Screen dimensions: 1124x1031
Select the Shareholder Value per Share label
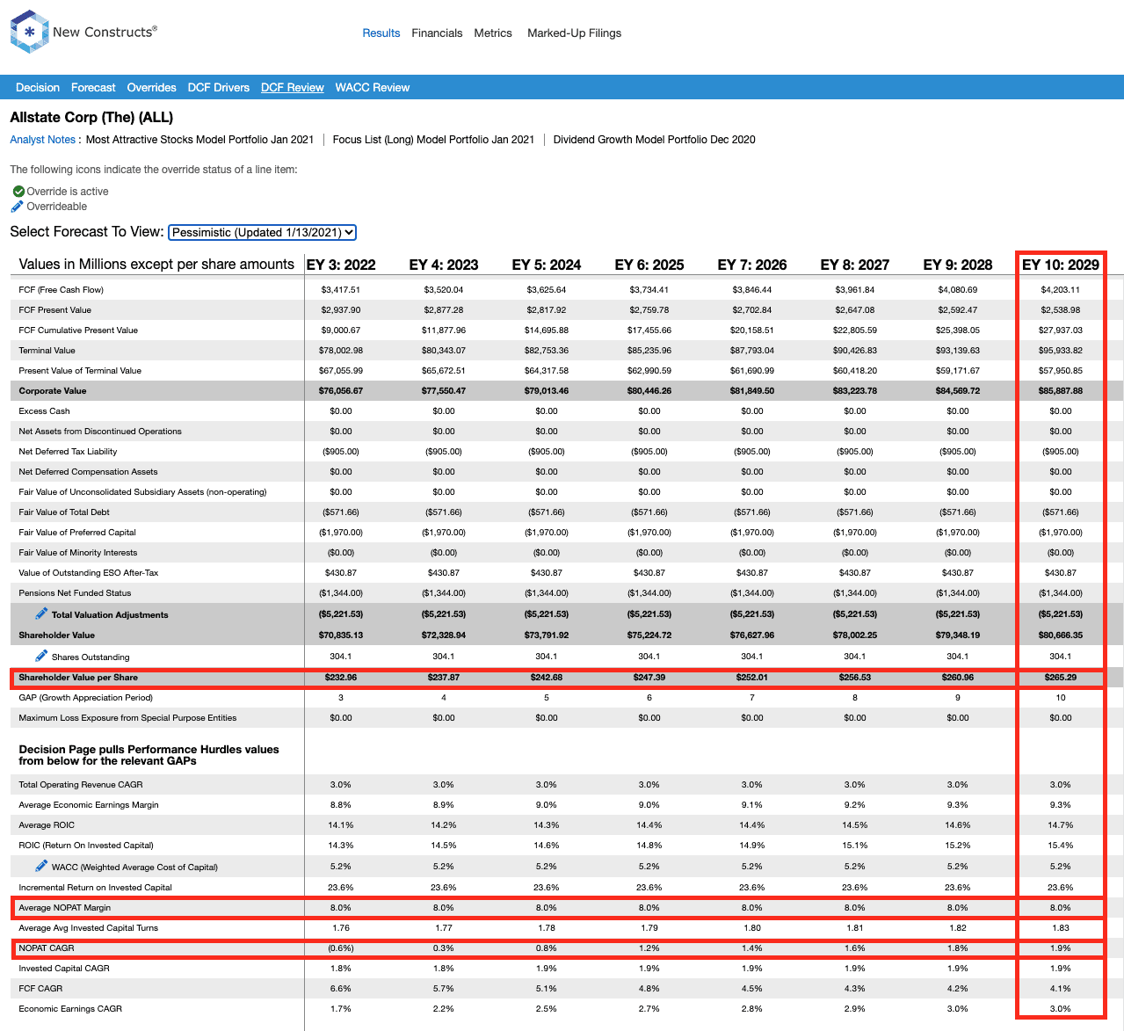(78, 678)
